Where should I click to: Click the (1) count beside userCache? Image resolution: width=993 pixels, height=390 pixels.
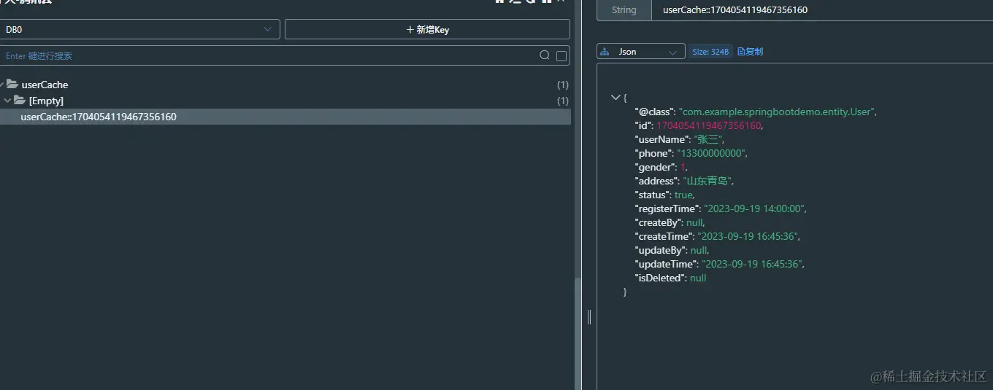[562, 85]
